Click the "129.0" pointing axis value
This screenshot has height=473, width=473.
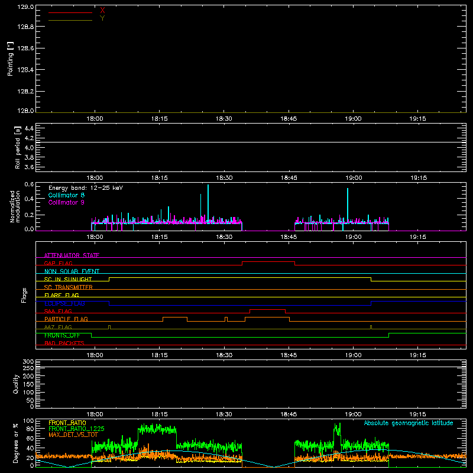[25, 7]
